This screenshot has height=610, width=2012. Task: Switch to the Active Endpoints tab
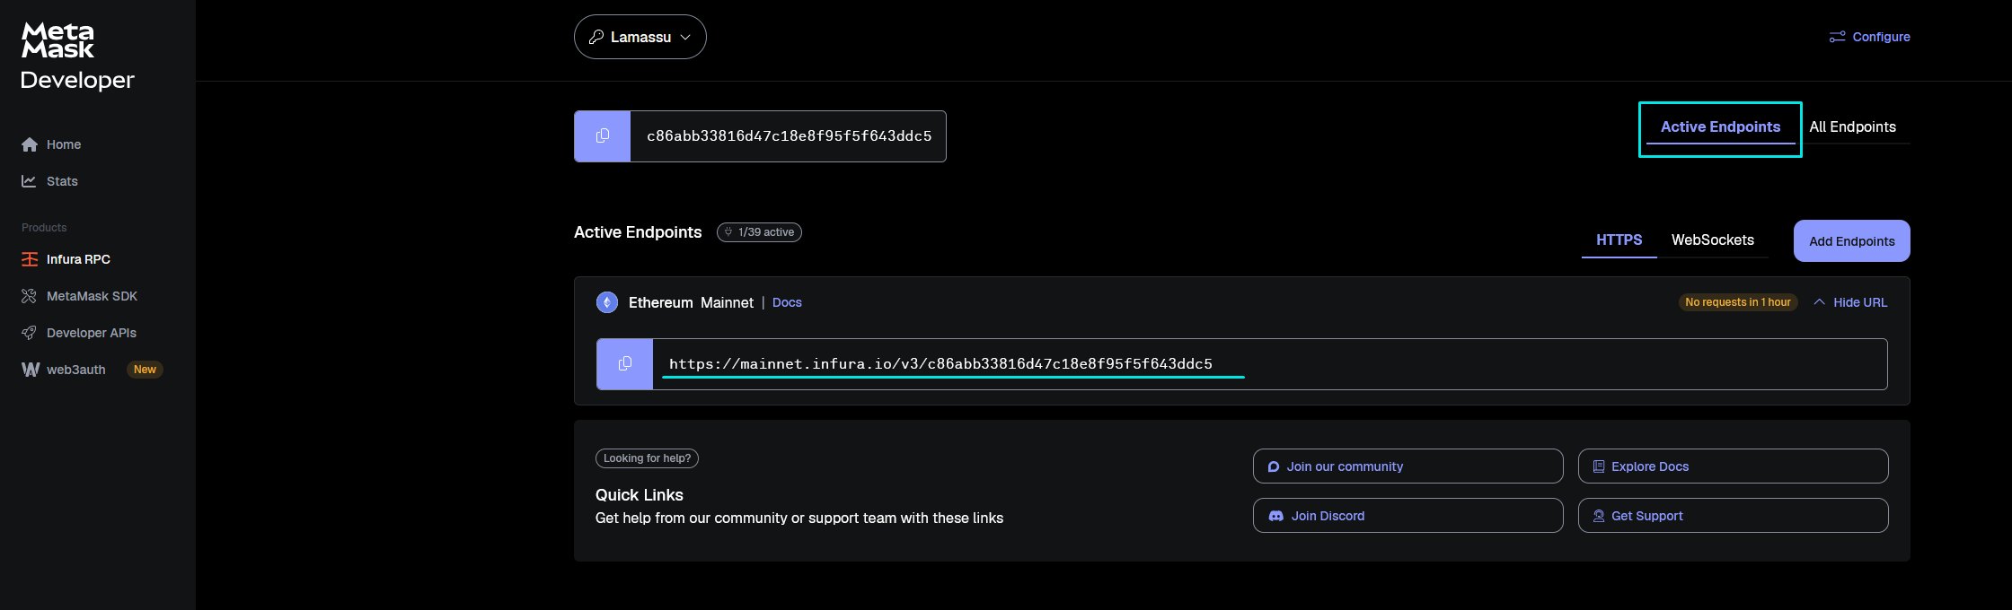pos(1720,127)
